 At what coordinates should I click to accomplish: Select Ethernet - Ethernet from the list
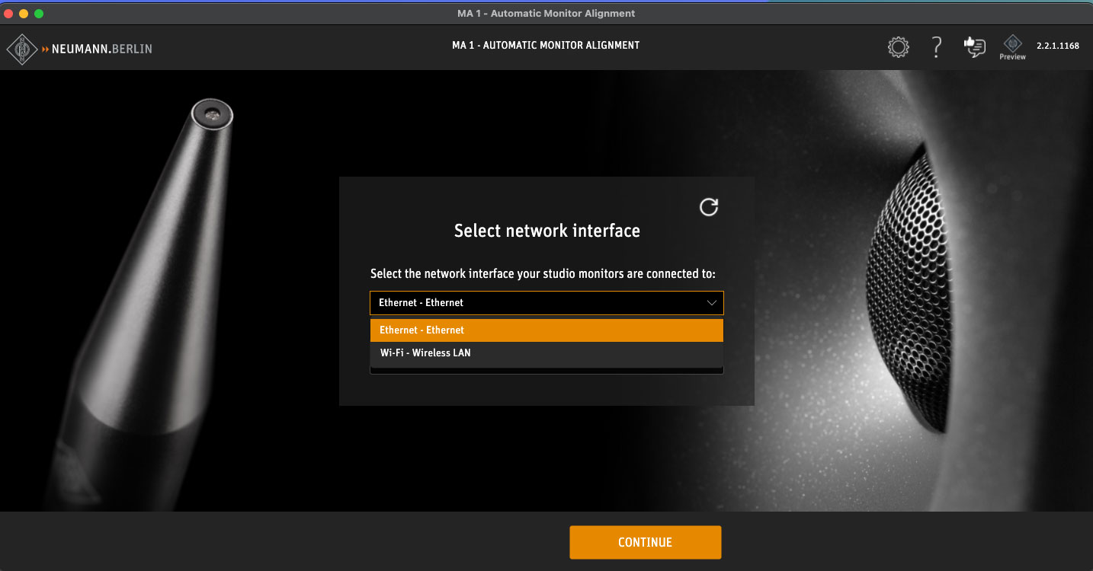pos(546,330)
